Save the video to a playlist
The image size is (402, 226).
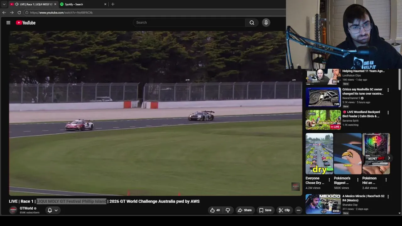click(265, 210)
